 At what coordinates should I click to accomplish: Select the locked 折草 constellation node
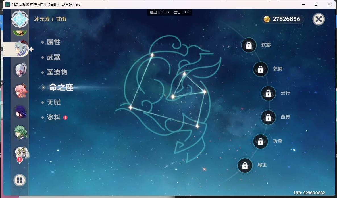260,141
